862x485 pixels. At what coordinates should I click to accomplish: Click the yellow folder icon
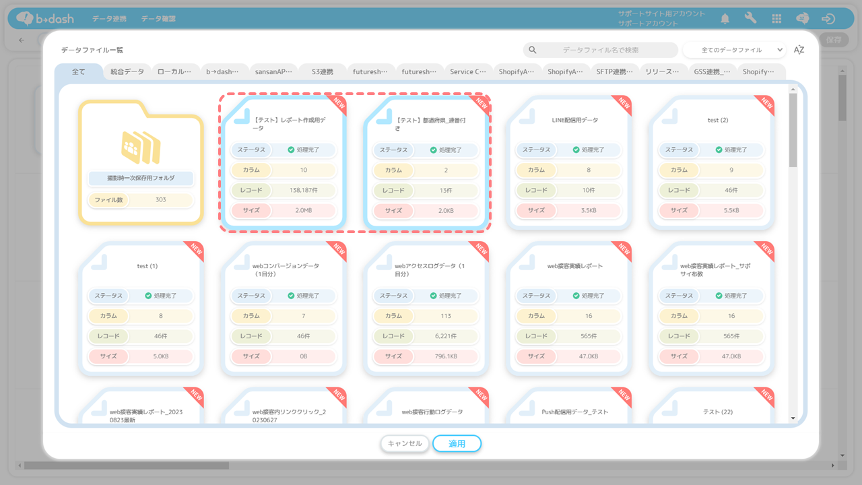point(141,148)
